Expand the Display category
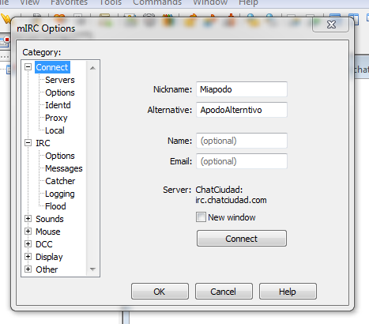The width and height of the screenshot is (369, 324). pos(28,257)
